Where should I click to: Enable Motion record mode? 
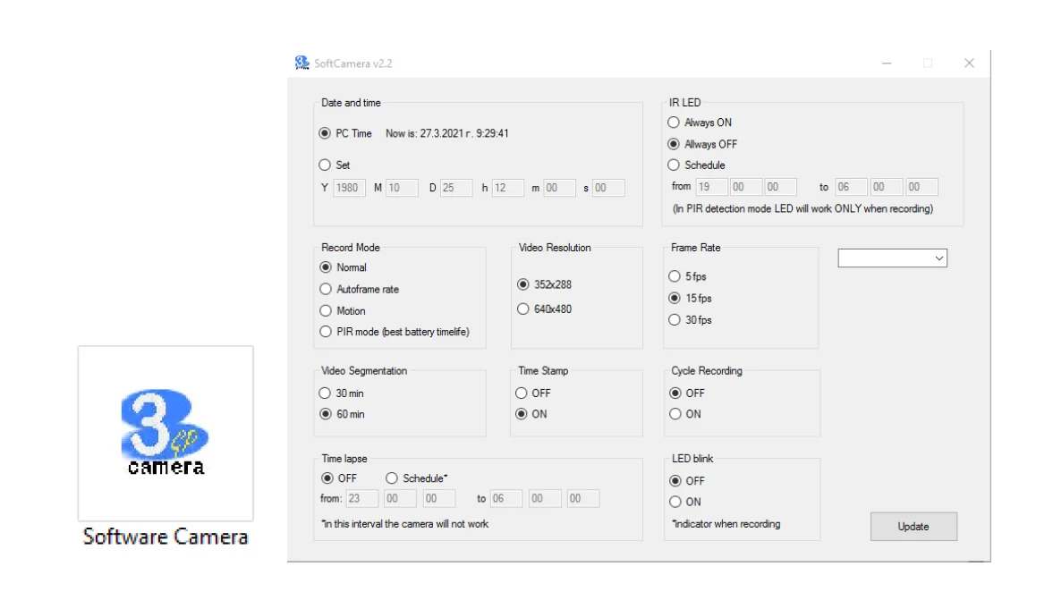[326, 311]
